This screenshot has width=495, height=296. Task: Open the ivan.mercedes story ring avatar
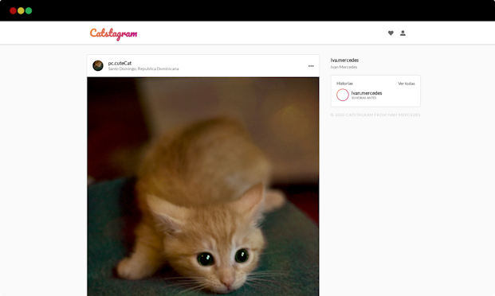tap(343, 95)
